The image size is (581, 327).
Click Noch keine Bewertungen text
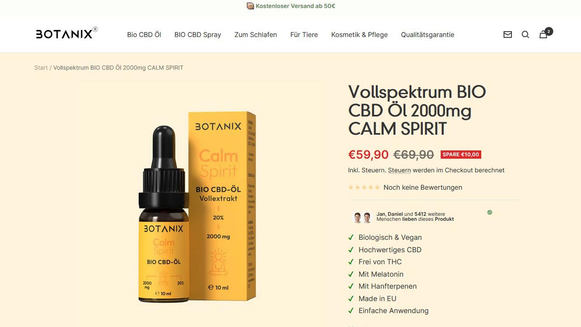coord(423,188)
